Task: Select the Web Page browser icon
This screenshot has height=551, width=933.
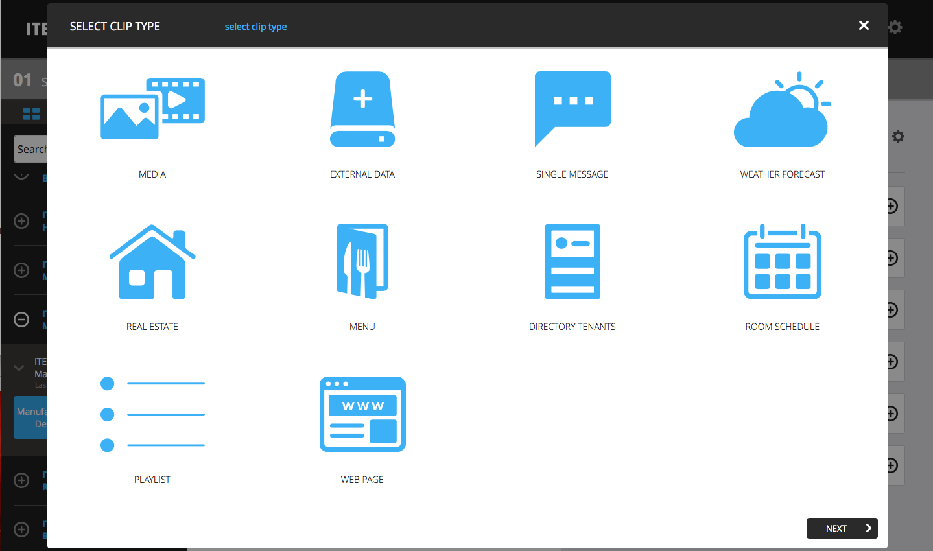Action: (362, 414)
